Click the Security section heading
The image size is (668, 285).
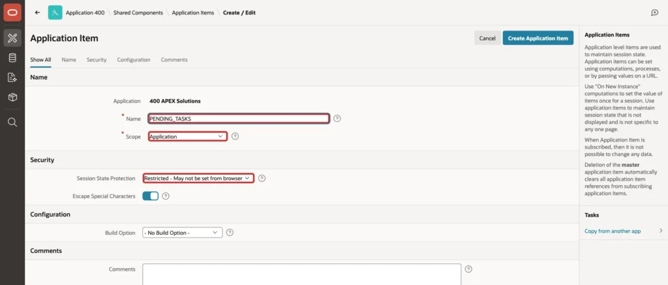pos(42,160)
